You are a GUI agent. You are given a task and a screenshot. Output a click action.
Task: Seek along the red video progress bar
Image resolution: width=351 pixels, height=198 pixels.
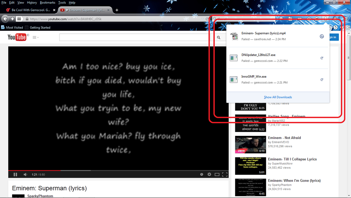click(x=34, y=170)
